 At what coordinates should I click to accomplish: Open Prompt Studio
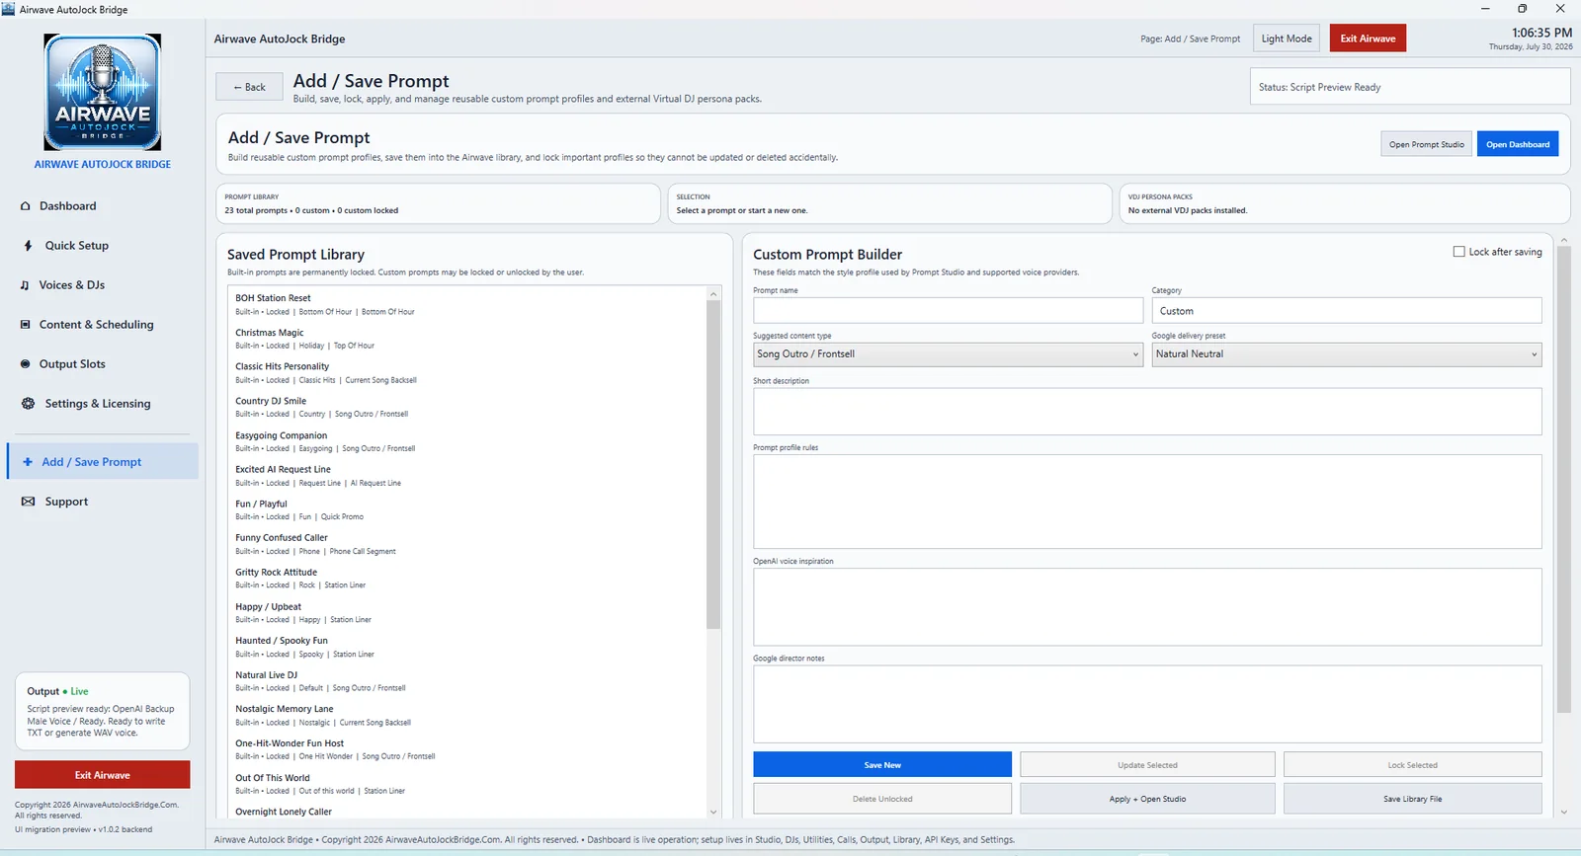[1426, 144]
